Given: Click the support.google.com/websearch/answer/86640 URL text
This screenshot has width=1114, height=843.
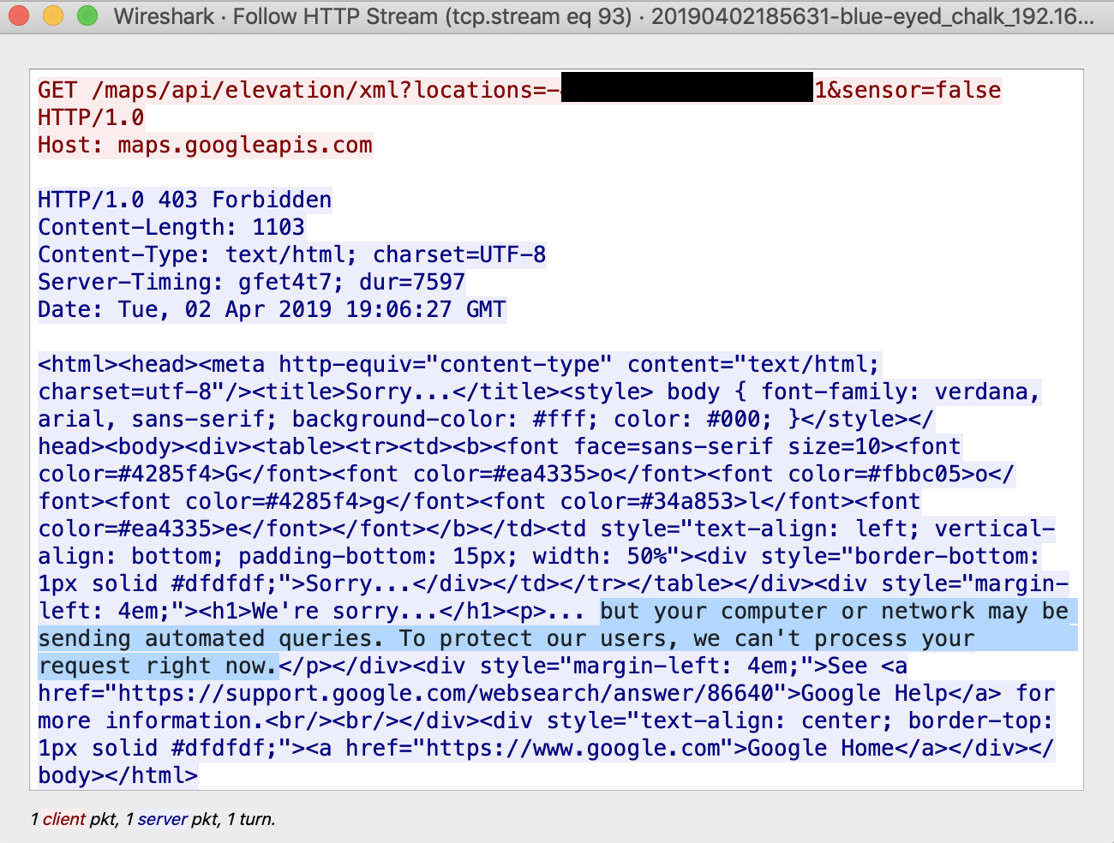Looking at the screenshot, I should click(446, 693).
